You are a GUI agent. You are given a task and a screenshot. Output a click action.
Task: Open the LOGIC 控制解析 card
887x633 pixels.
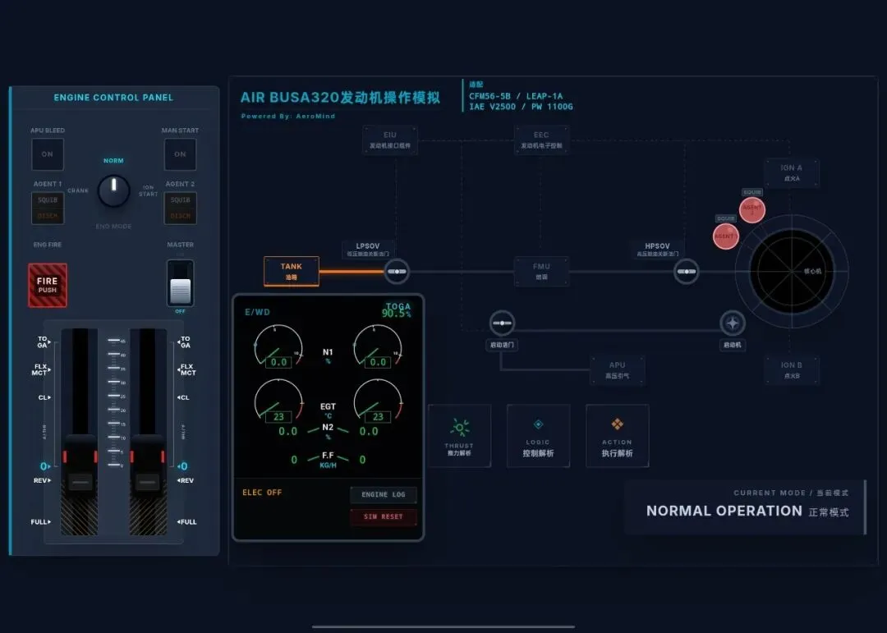click(x=538, y=436)
